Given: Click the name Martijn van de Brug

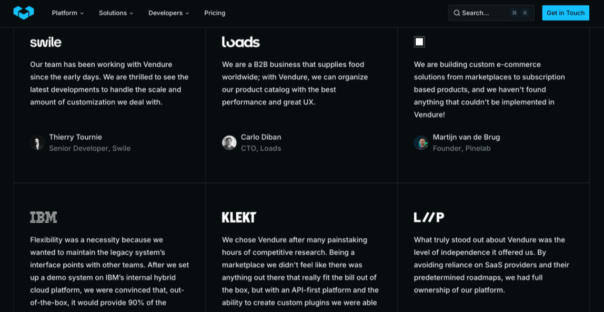Looking at the screenshot, I should pos(466,137).
